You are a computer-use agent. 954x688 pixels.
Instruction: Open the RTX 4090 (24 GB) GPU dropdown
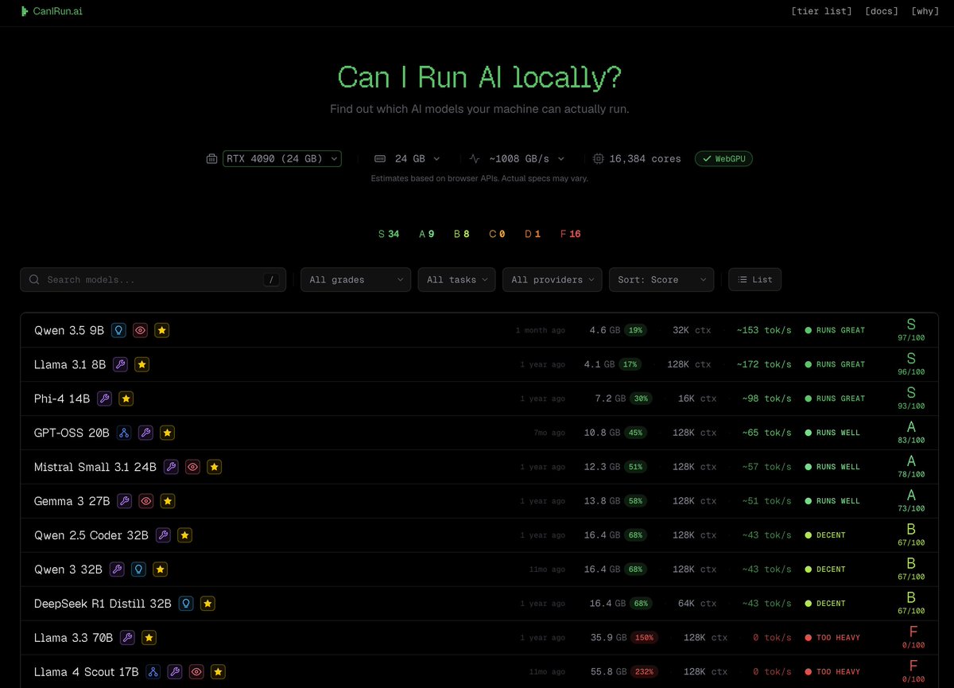coord(282,159)
